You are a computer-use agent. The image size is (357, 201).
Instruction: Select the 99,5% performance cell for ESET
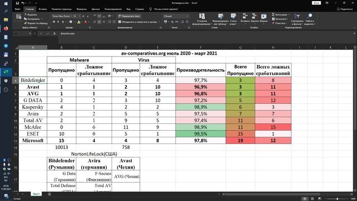coord(201,134)
